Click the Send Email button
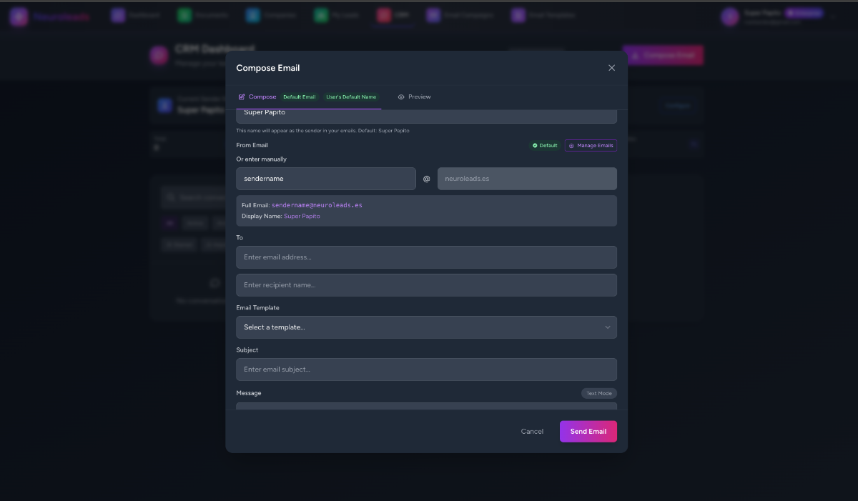Viewport: 858px width, 501px height. click(x=588, y=432)
